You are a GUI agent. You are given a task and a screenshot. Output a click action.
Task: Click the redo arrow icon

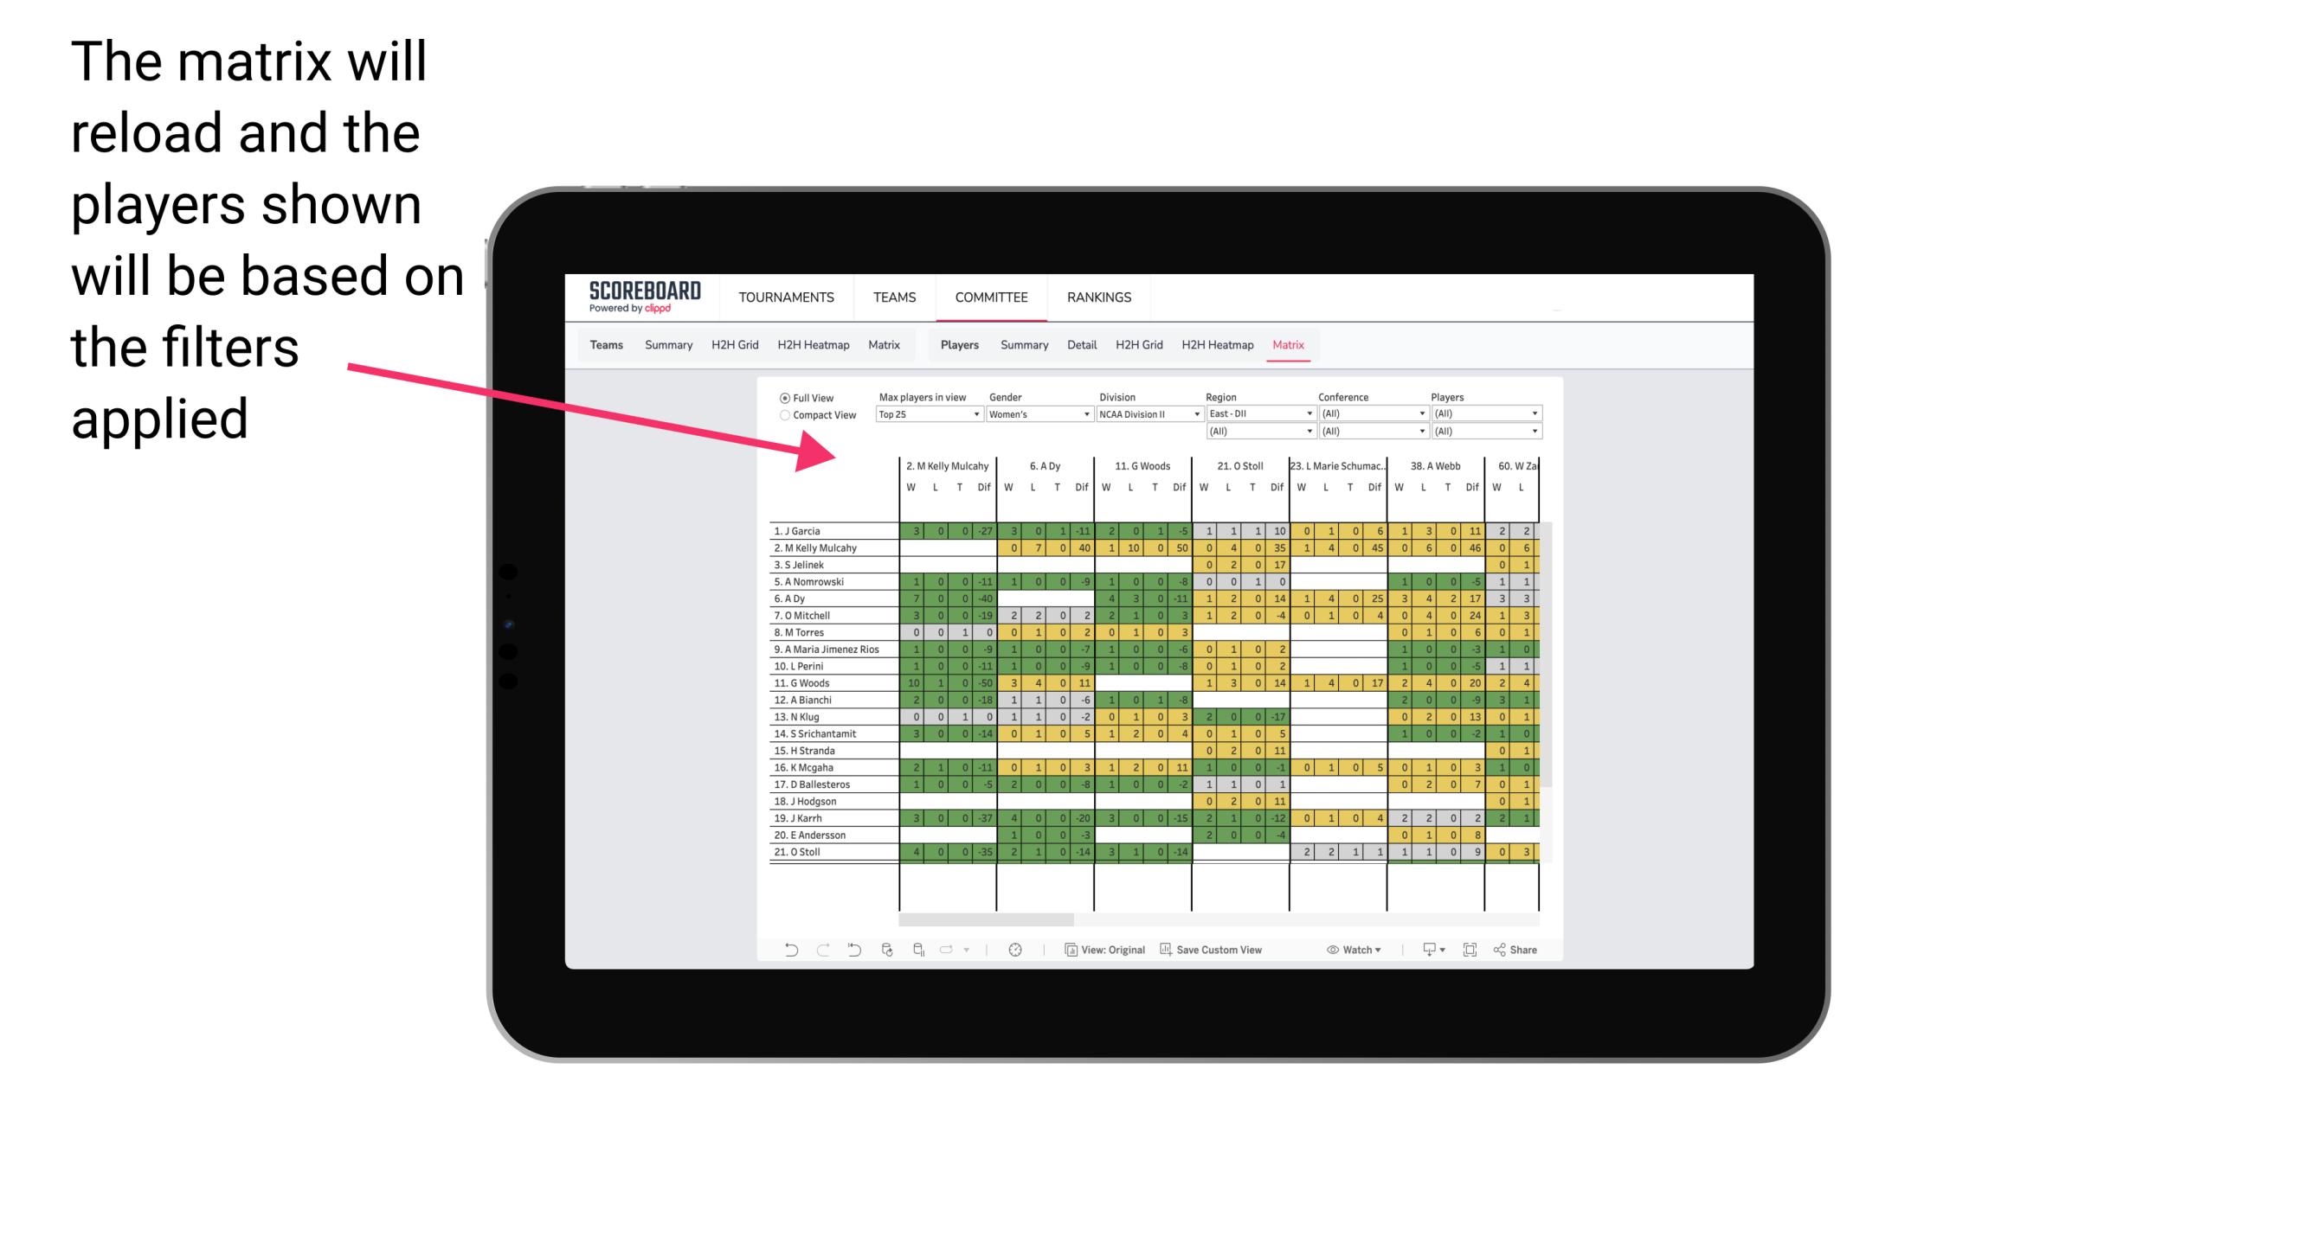coord(819,950)
